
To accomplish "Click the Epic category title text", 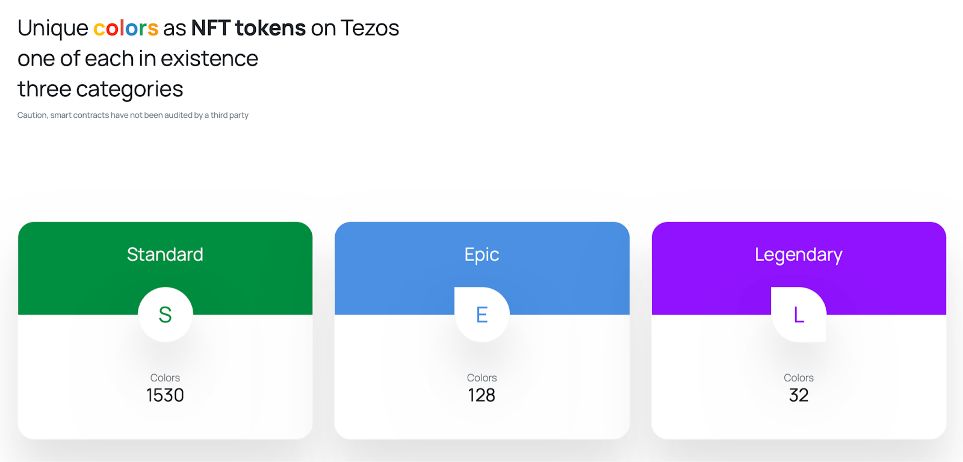I will pos(482,255).
